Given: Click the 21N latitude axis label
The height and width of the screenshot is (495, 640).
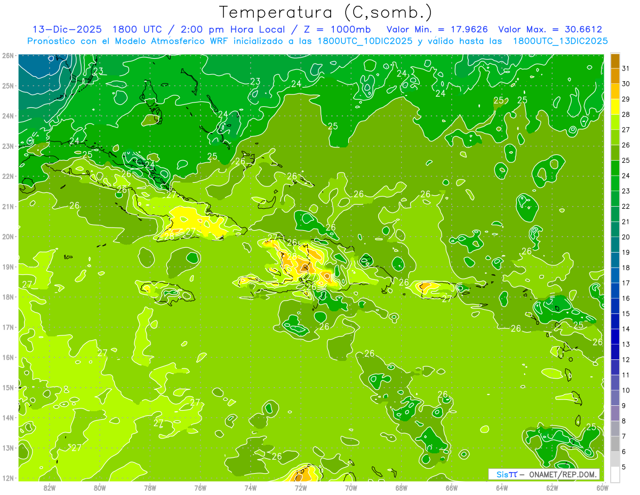Looking at the screenshot, I should tap(8, 206).
